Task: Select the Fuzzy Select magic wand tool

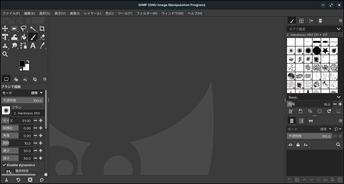Action: (x=33, y=29)
